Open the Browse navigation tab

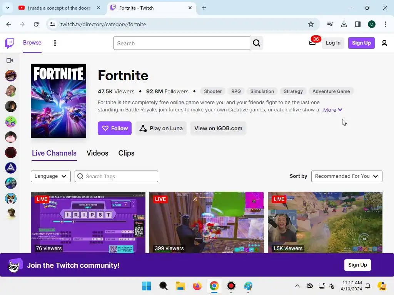[32, 43]
